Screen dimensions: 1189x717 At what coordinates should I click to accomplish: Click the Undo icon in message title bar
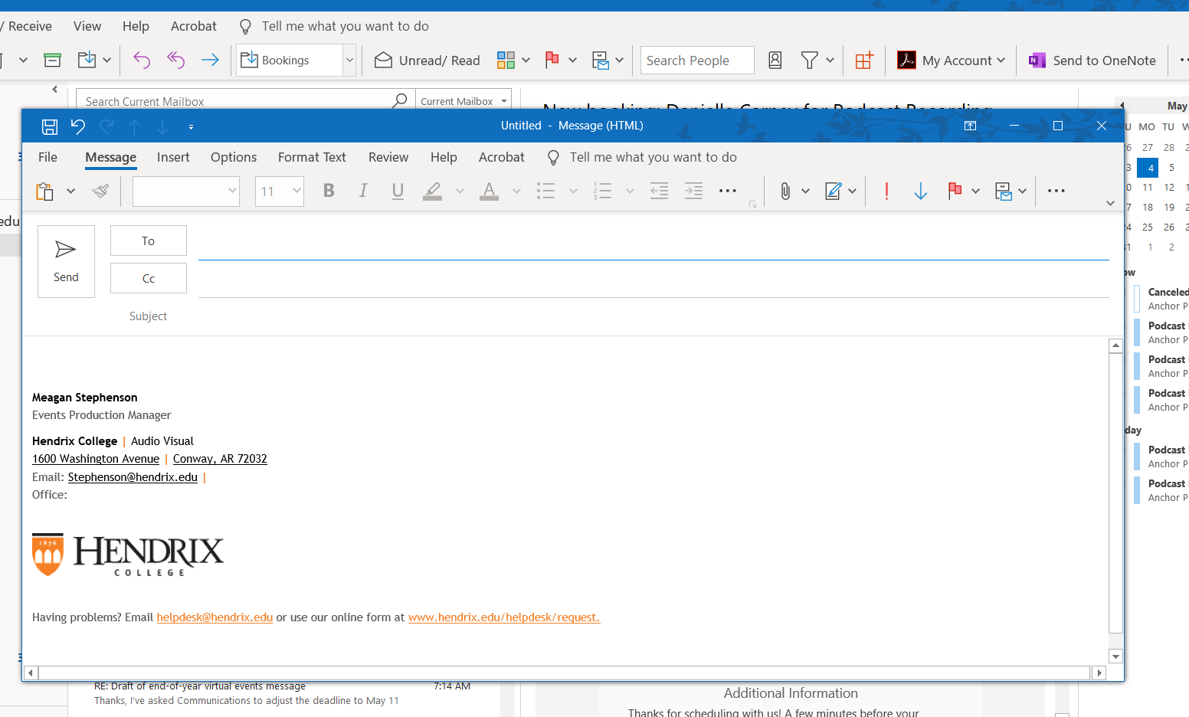[x=78, y=126]
